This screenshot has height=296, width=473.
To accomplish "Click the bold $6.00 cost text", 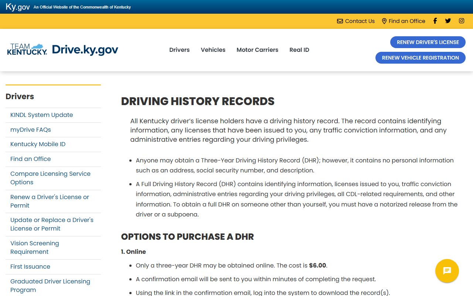I will tap(317, 266).
